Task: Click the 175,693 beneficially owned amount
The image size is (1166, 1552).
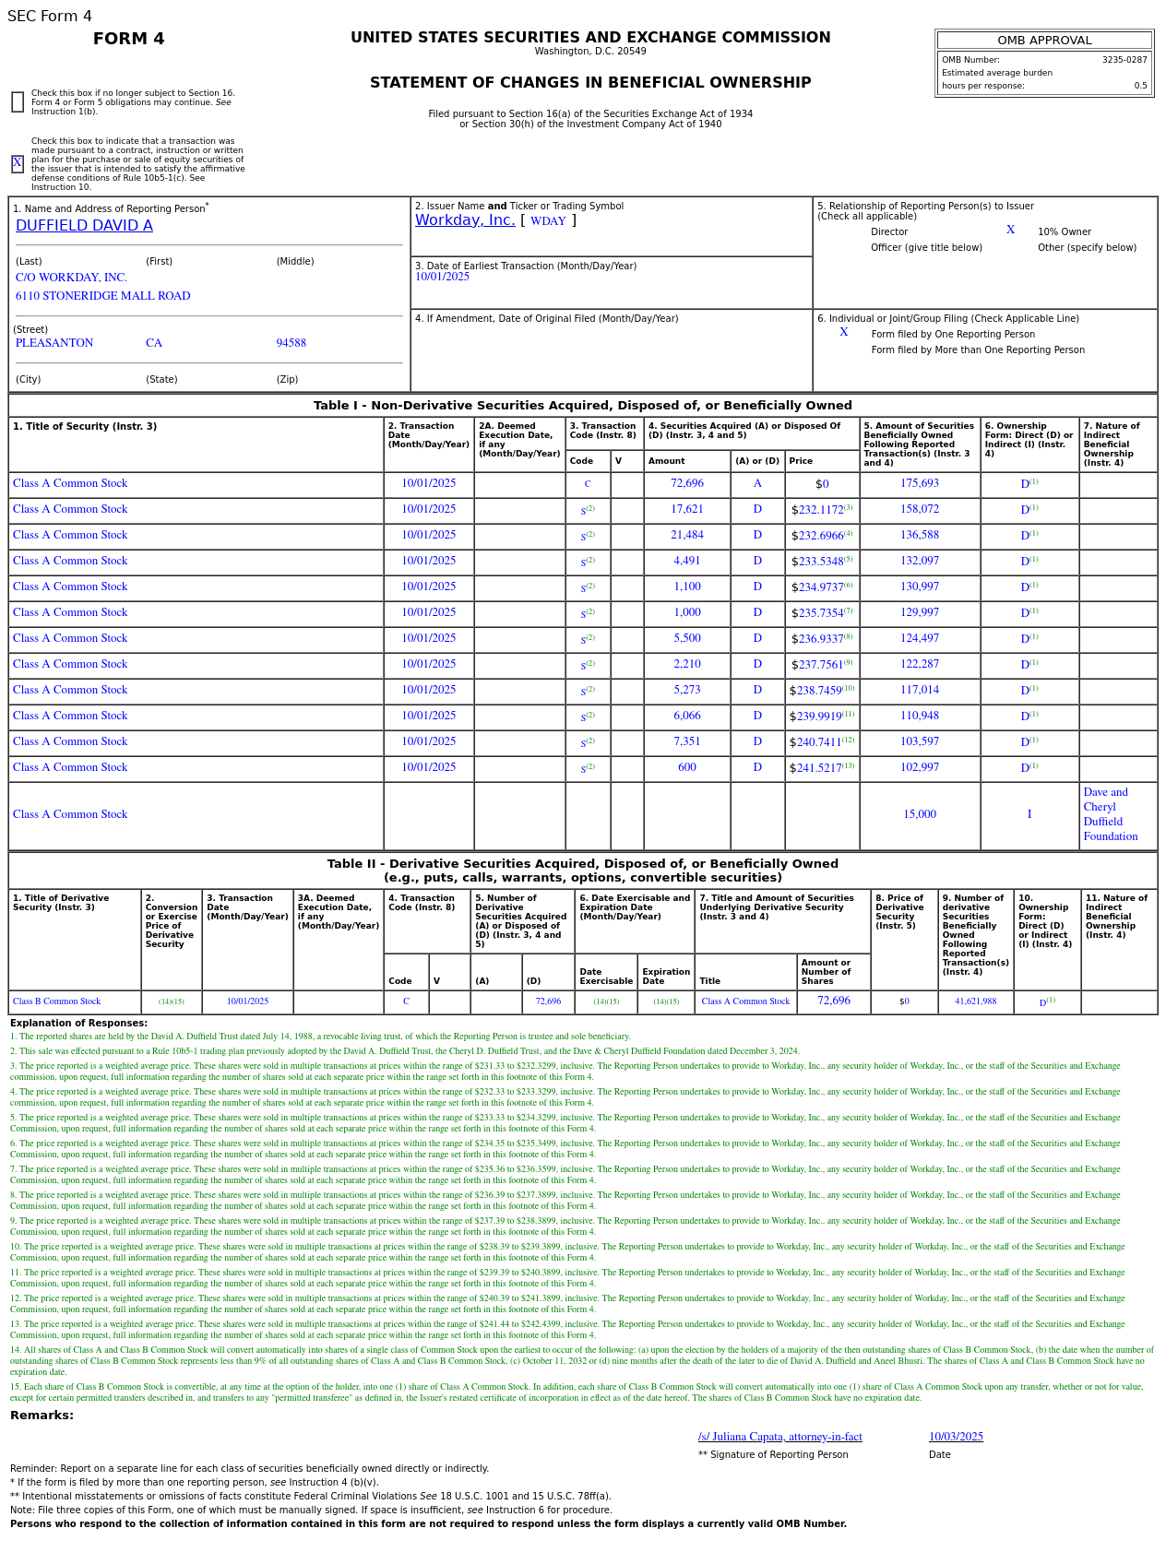Action: click(919, 484)
